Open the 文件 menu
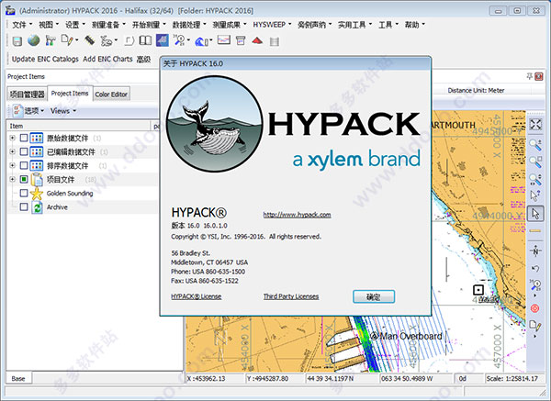 click(x=22, y=25)
